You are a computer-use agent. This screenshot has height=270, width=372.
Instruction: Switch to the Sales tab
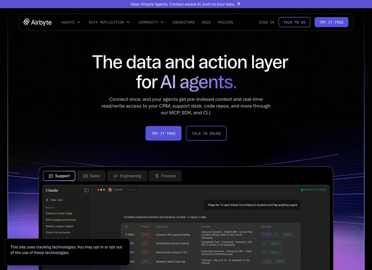92,176
